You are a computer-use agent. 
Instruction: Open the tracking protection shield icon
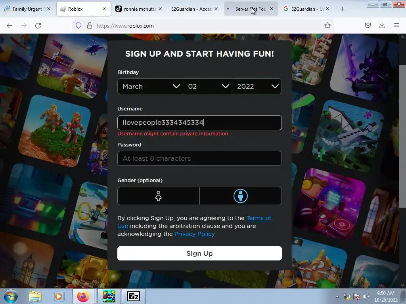(x=79, y=26)
